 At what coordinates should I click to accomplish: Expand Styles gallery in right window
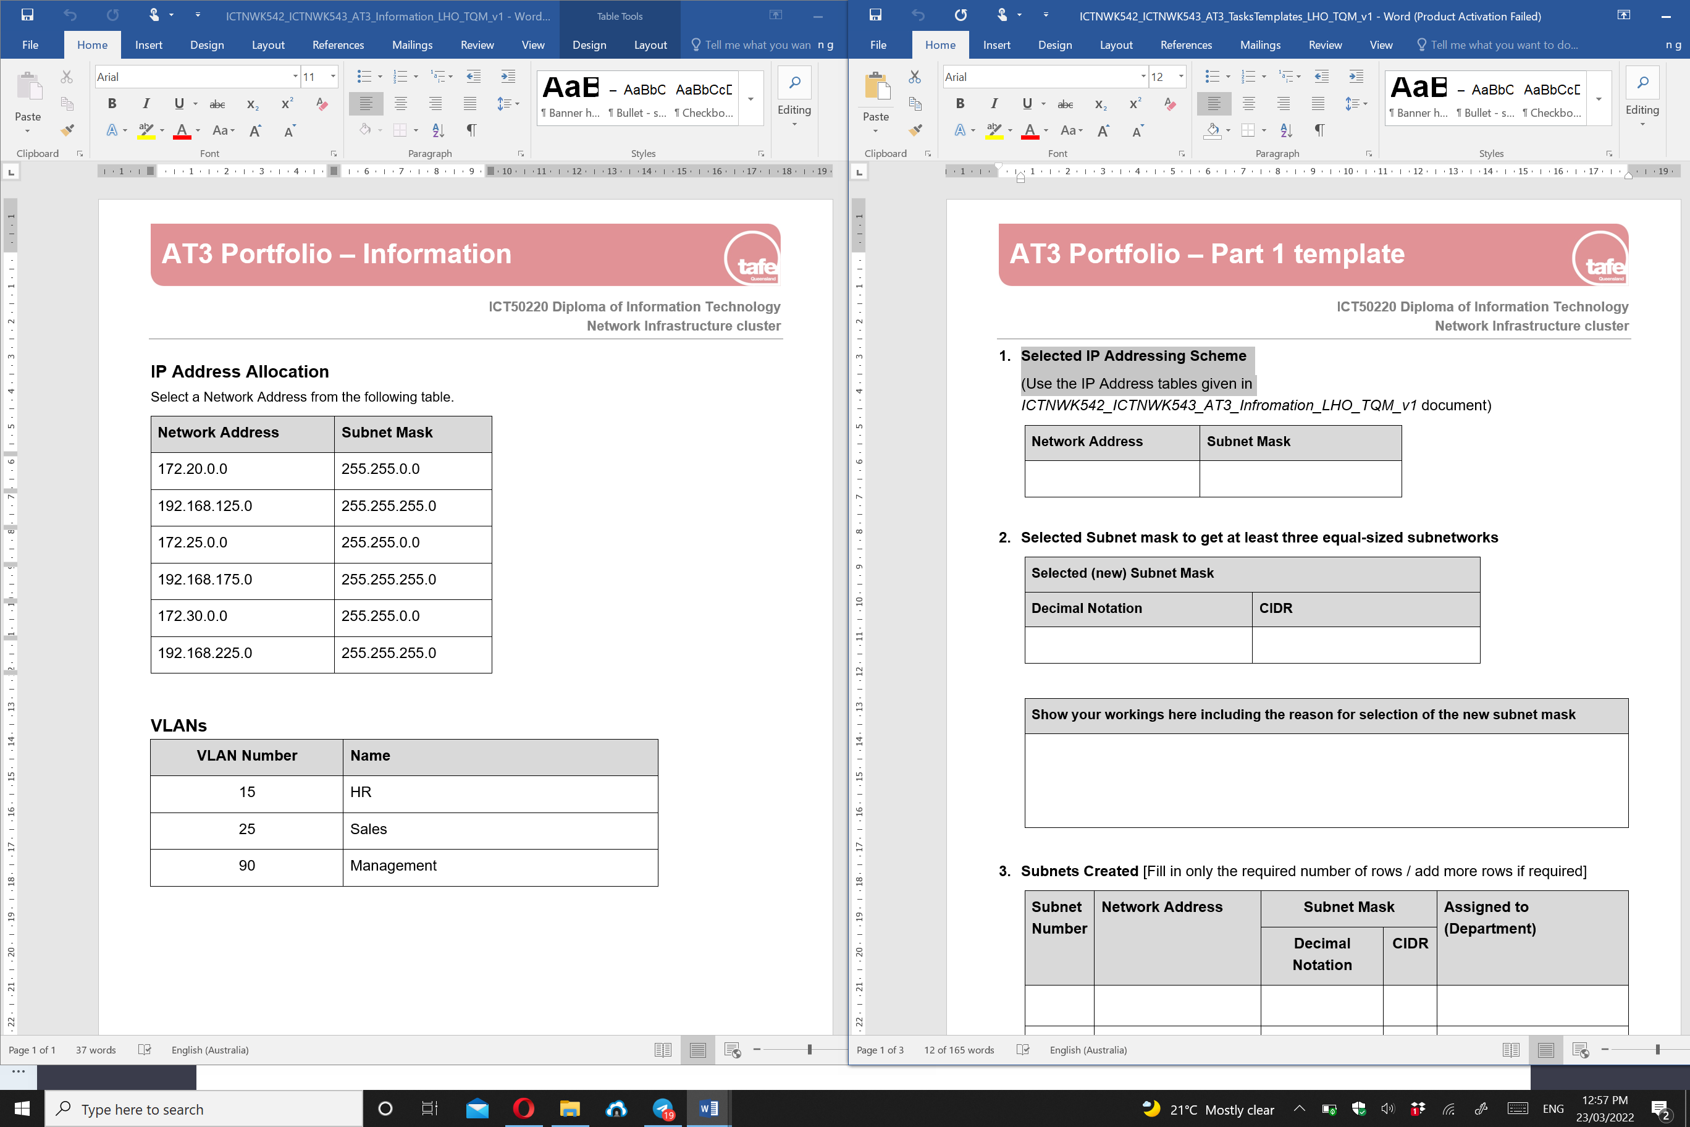pyautogui.click(x=1598, y=99)
